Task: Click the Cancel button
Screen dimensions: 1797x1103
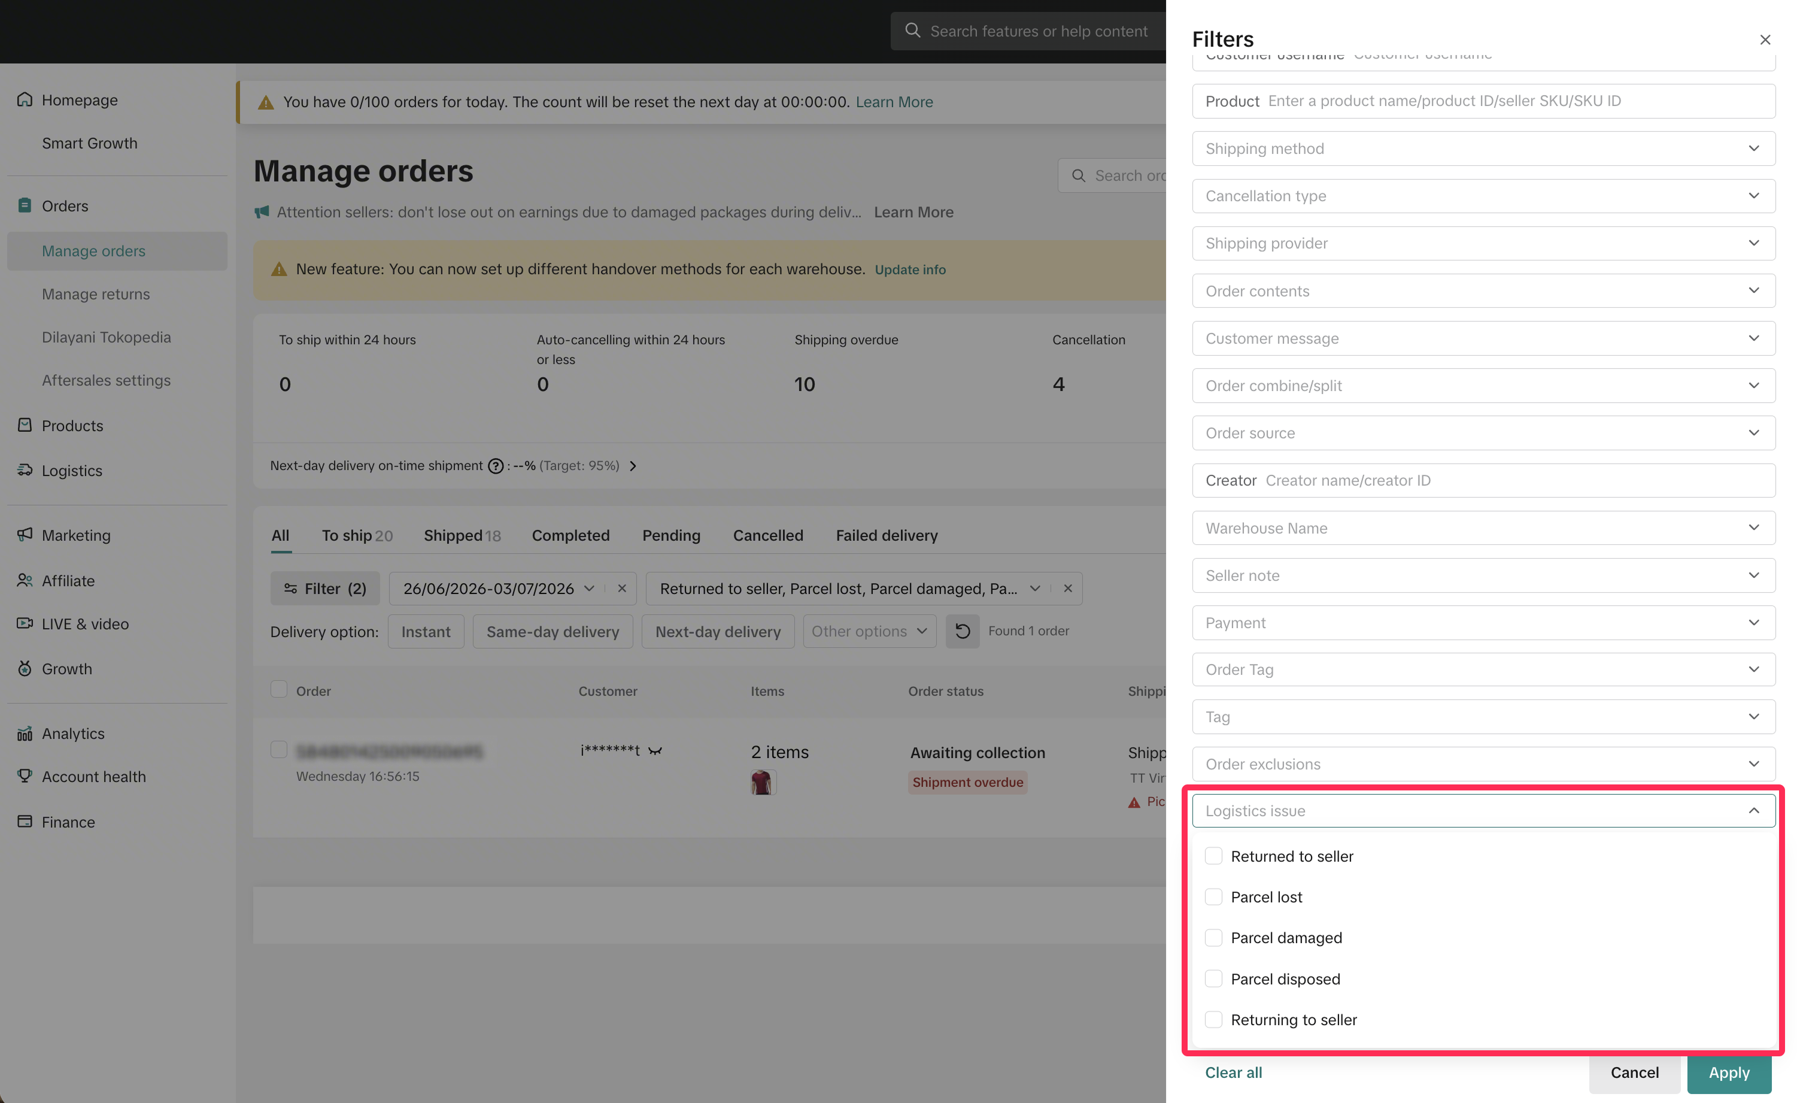Action: click(x=1634, y=1072)
